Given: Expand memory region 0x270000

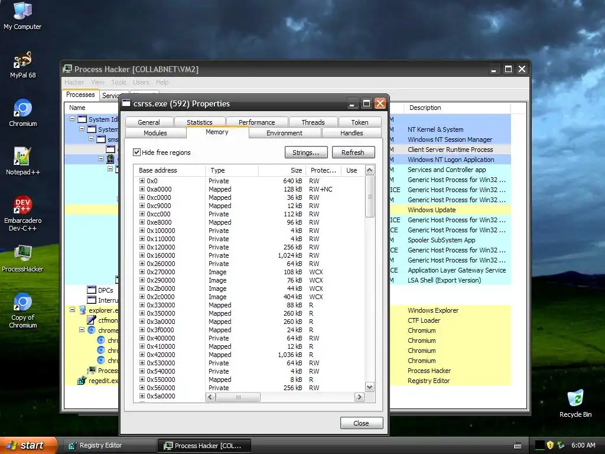Looking at the screenshot, I should click(x=142, y=272).
